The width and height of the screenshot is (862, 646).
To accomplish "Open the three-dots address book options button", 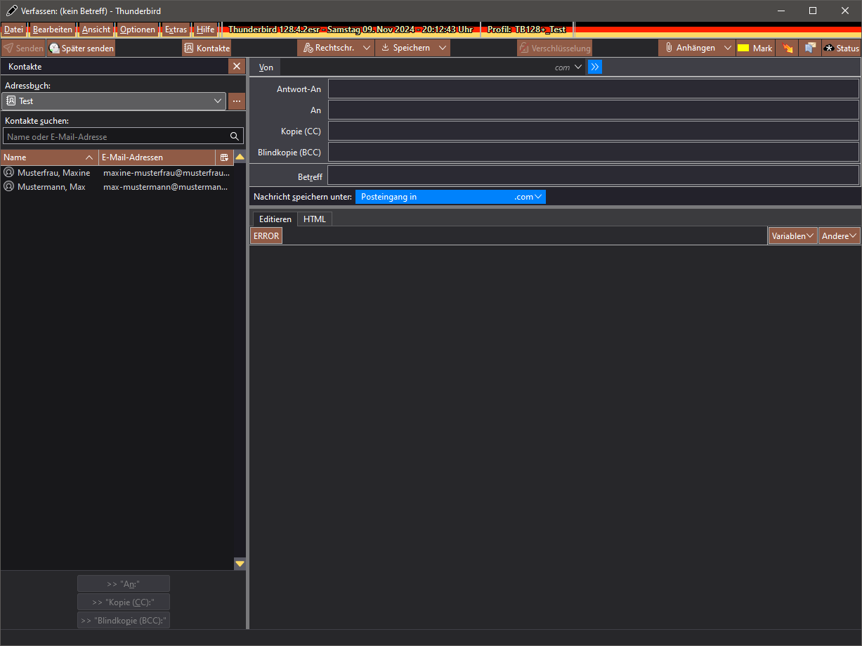I will pos(237,101).
